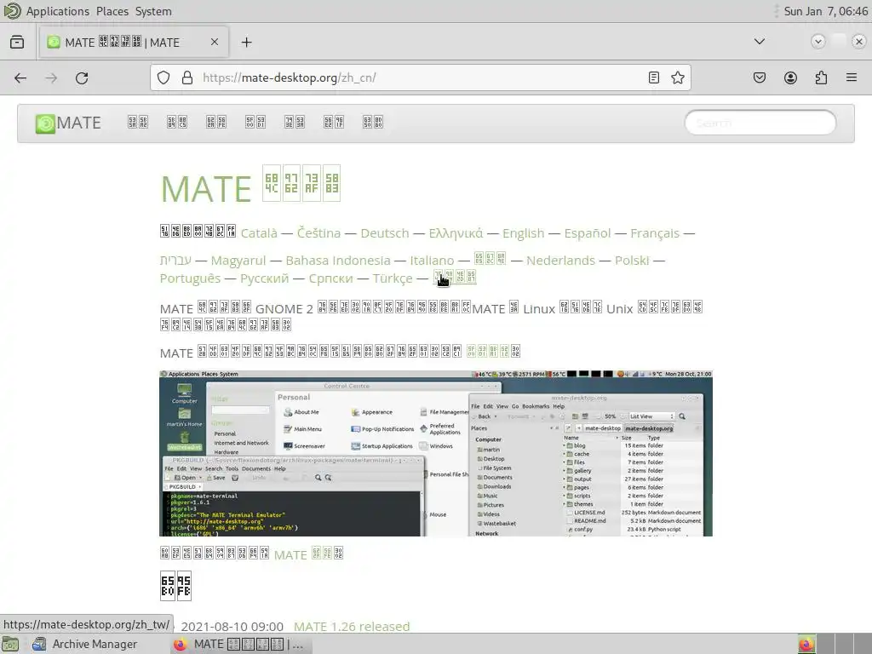872x654 pixels.
Task: Open the Nederlands language link
Action: (x=560, y=261)
